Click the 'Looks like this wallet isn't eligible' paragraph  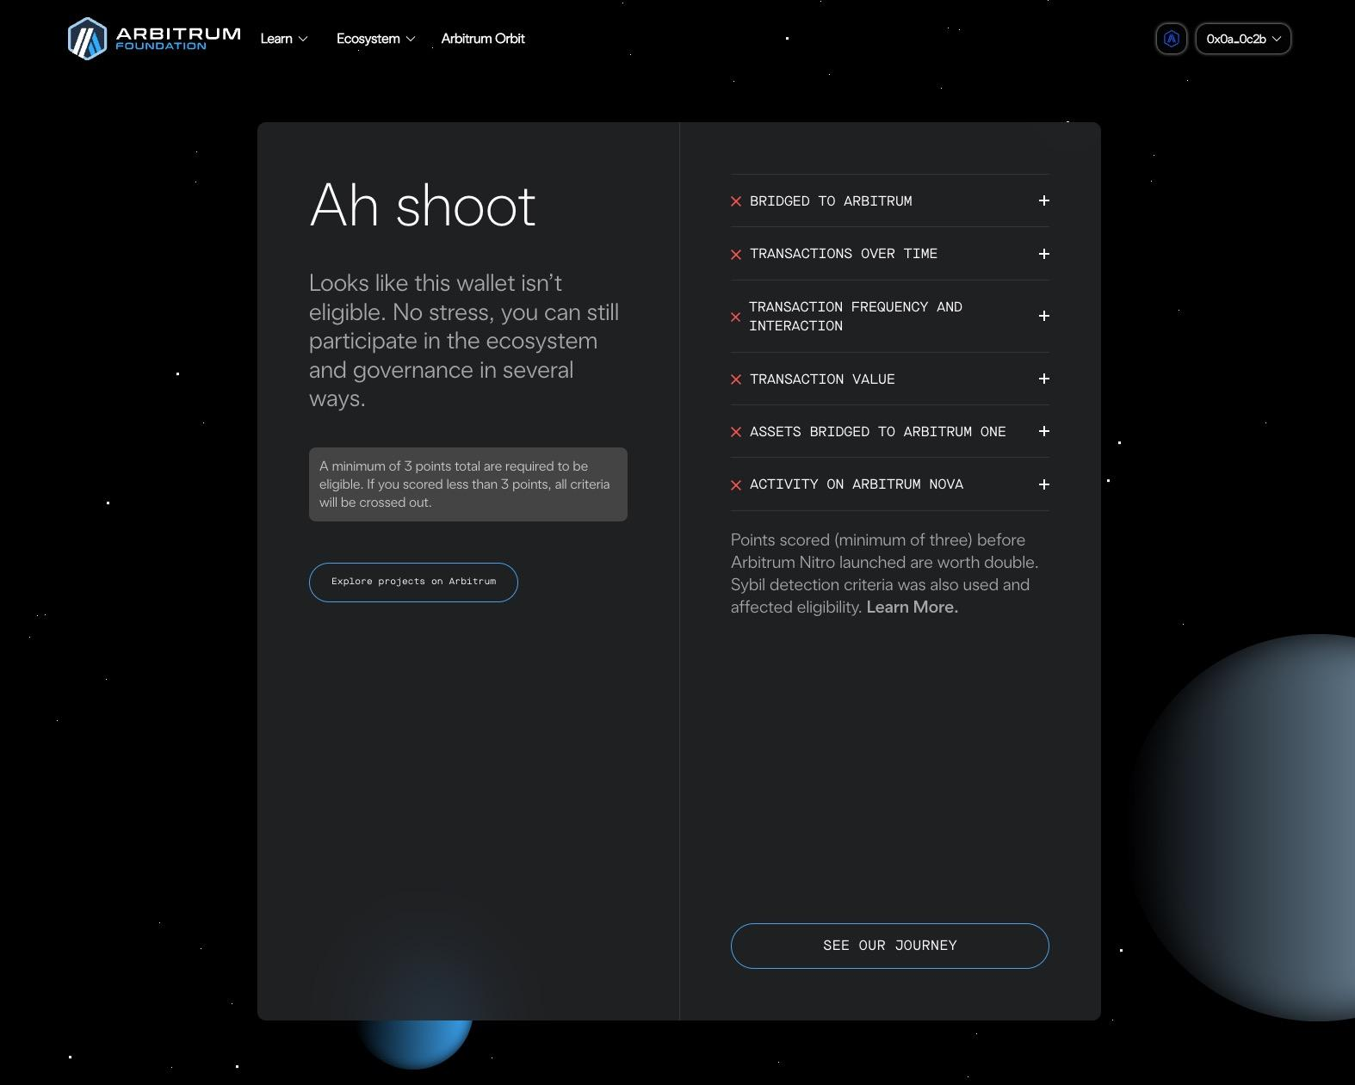(x=464, y=341)
